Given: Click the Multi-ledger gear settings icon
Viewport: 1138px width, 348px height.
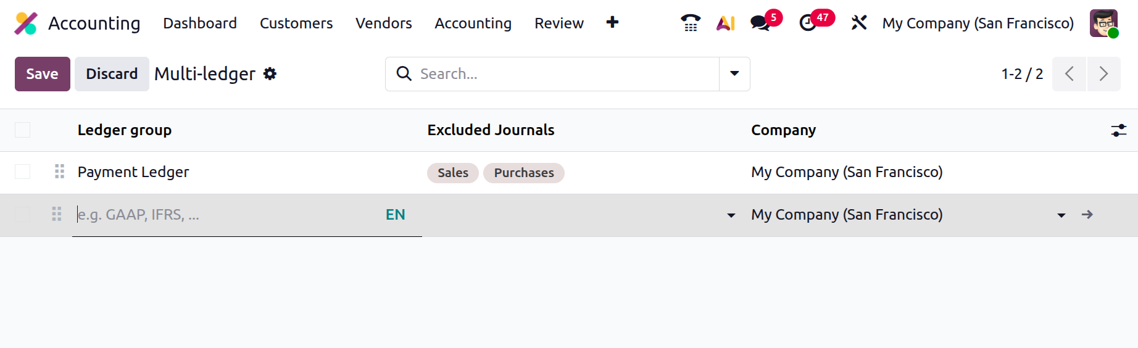Looking at the screenshot, I should click(x=270, y=74).
